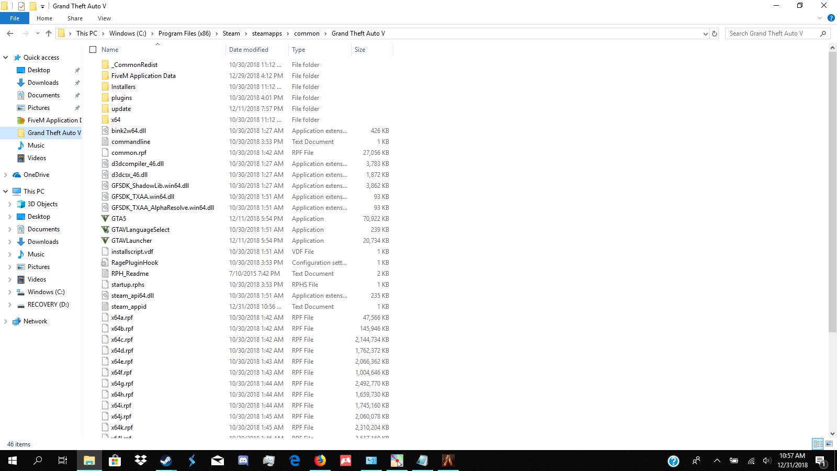Expand the Network tree node
The image size is (837, 471).
pos(6,321)
